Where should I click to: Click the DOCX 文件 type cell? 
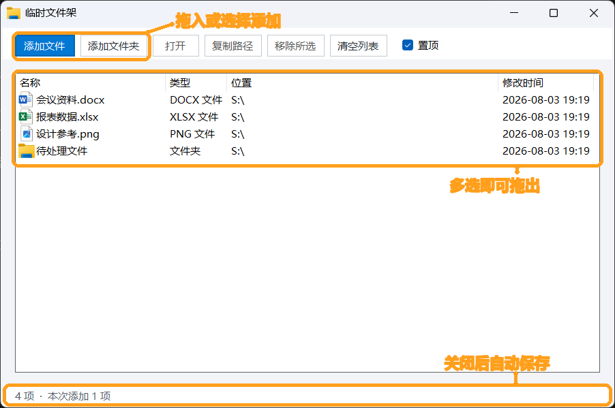pos(196,100)
